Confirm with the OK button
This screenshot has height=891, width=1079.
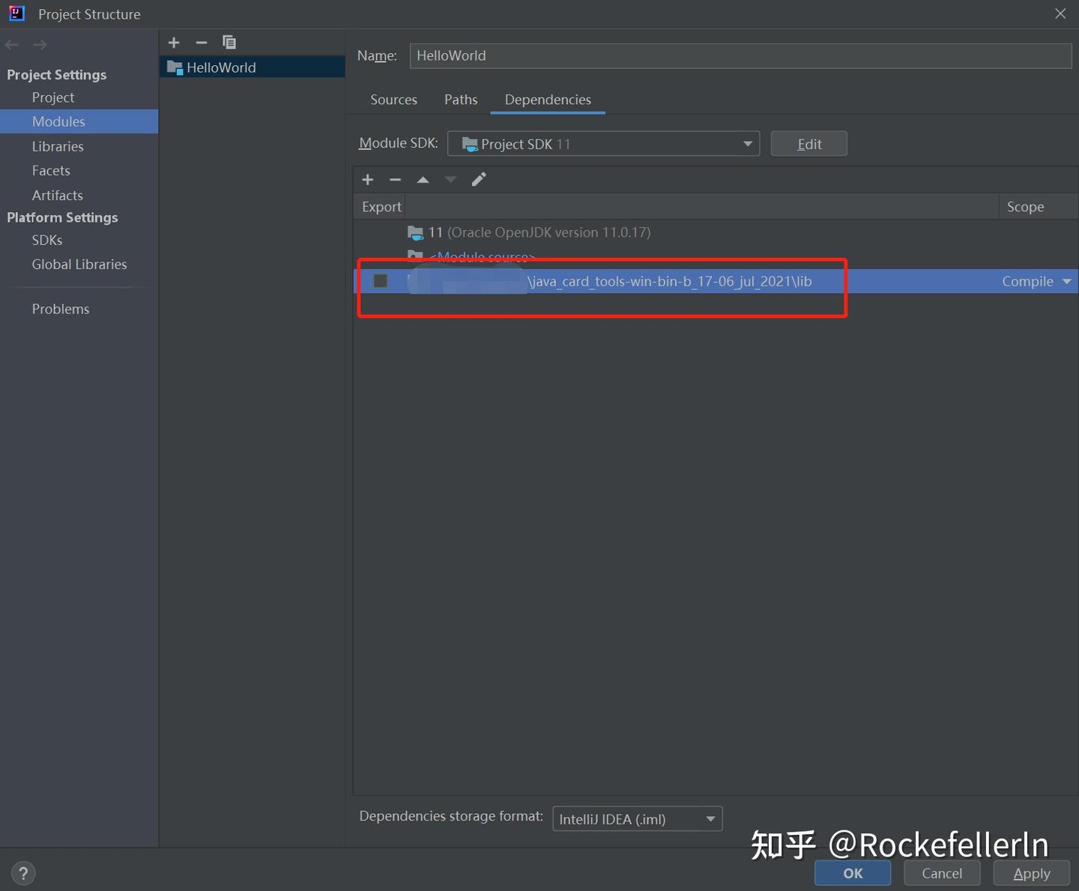853,873
